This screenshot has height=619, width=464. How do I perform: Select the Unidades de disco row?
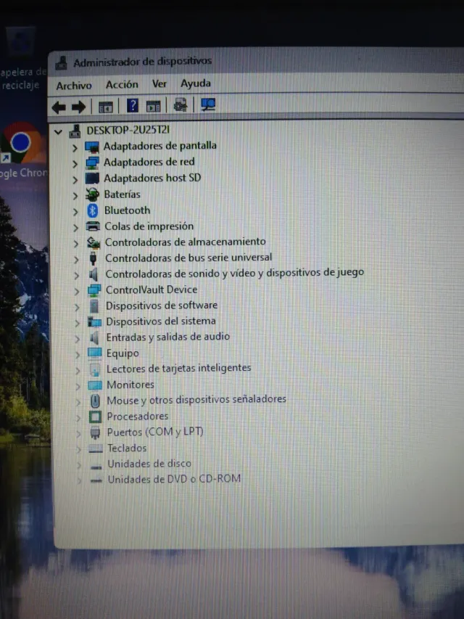149,464
